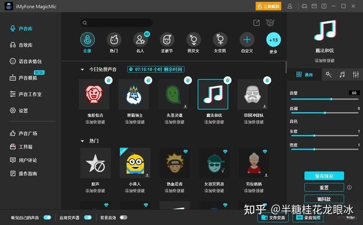Adjust the 宽度 width slider

[x=325, y=149]
